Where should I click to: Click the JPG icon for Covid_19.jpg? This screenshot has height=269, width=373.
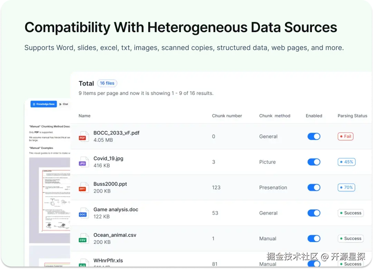[x=83, y=162]
